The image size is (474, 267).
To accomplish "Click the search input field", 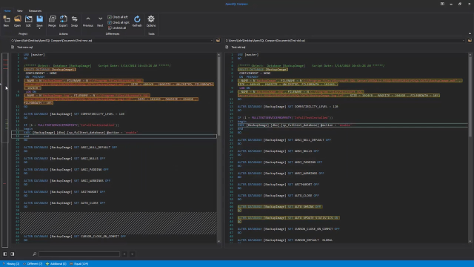I will coord(79,254).
